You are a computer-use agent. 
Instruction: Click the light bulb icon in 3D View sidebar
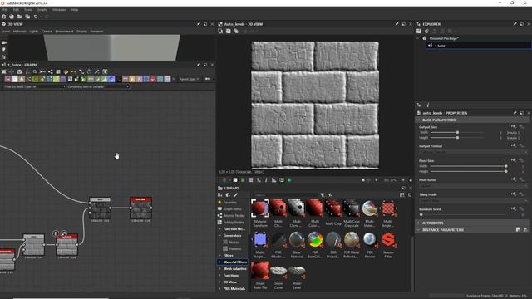pos(3,50)
